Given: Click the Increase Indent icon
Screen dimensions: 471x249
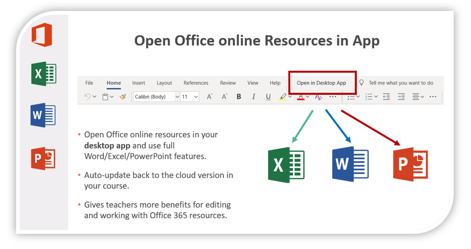Looking at the screenshot, I should coord(401,97).
